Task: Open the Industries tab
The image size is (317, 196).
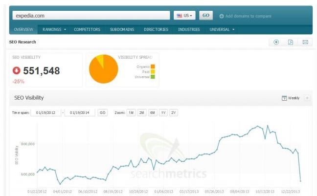Action: click(x=189, y=29)
